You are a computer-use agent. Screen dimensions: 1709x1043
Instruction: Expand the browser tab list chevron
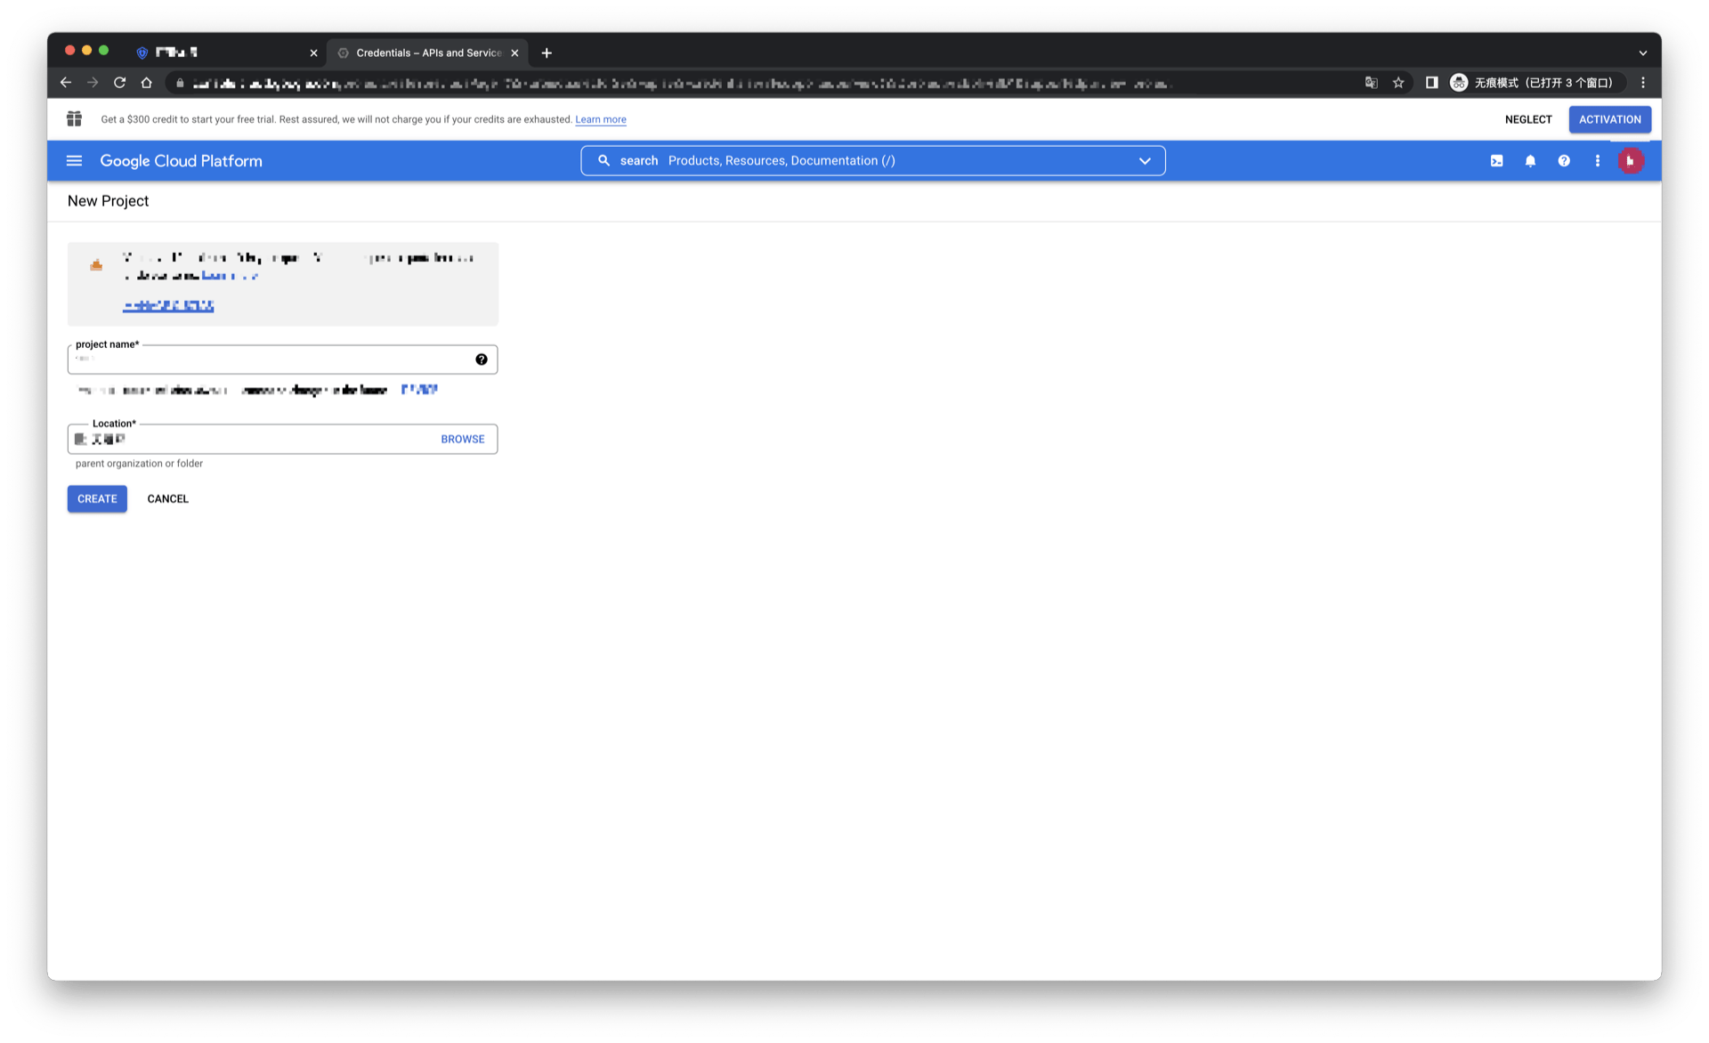(x=1642, y=53)
